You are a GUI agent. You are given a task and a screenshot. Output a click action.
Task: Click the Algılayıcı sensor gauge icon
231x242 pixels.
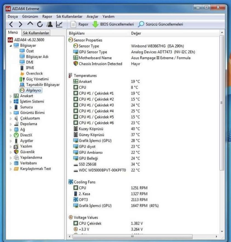22,90
